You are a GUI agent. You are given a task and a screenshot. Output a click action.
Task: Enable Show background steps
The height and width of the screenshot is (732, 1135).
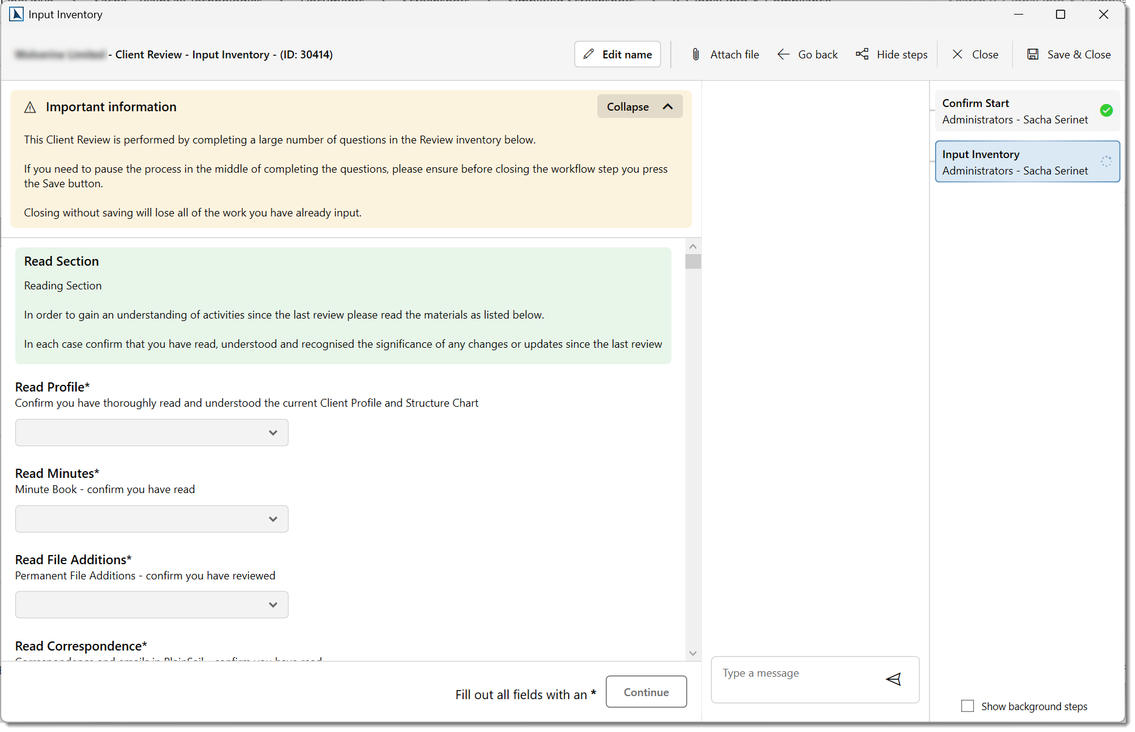[968, 706]
